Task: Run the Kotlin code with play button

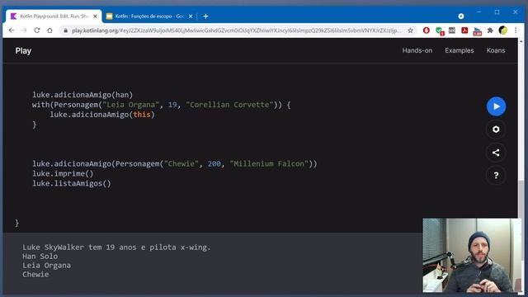Action: (x=496, y=106)
